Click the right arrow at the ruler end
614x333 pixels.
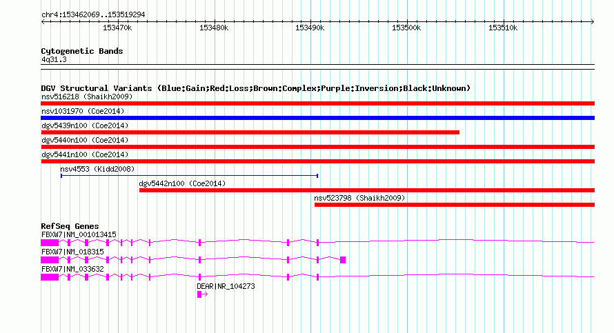point(592,22)
